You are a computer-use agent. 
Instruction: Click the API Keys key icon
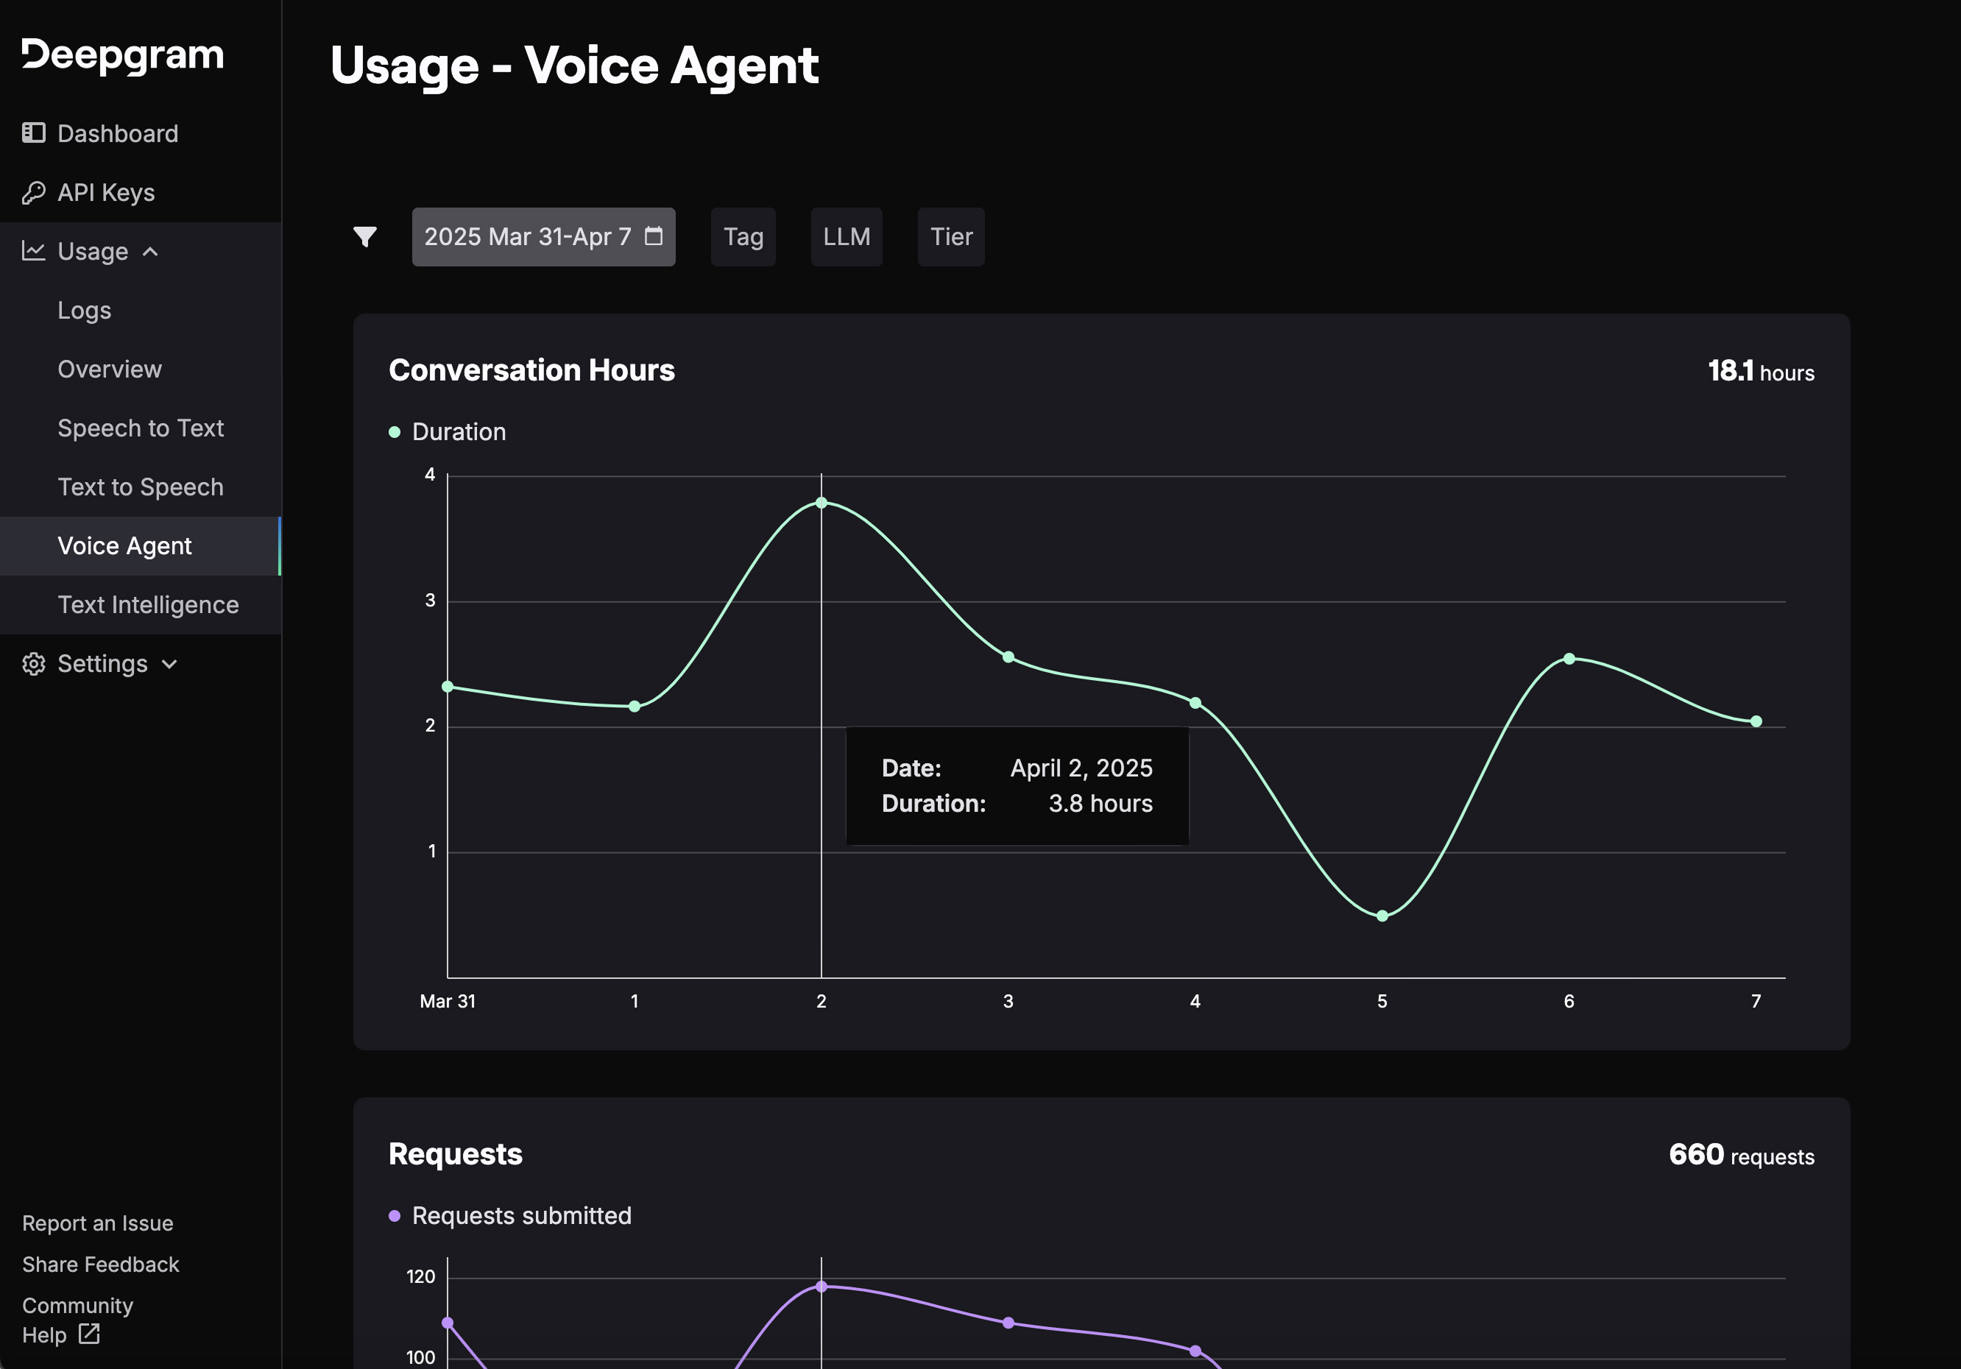coord(33,192)
